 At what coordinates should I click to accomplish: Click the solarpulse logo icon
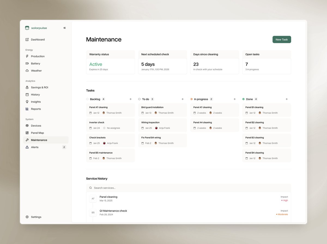[27, 28]
